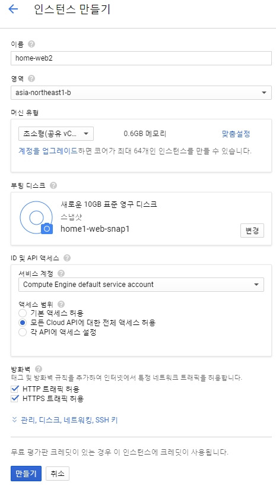Click help icon next to ID 및 API 액세스
The height and width of the screenshot is (489, 276).
tap(66, 258)
